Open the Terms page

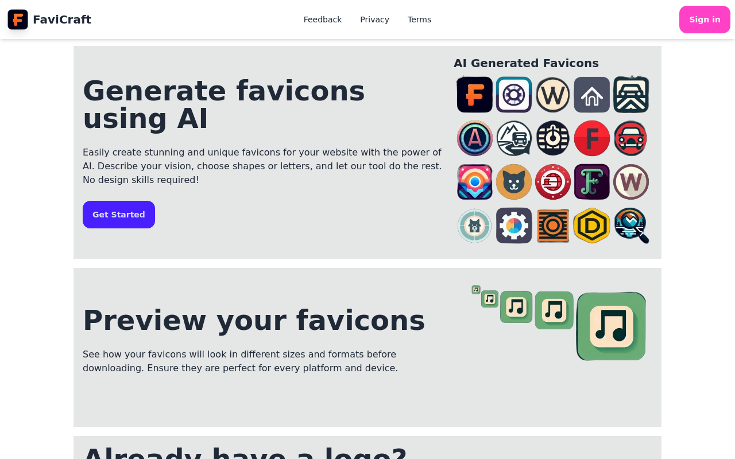419,20
